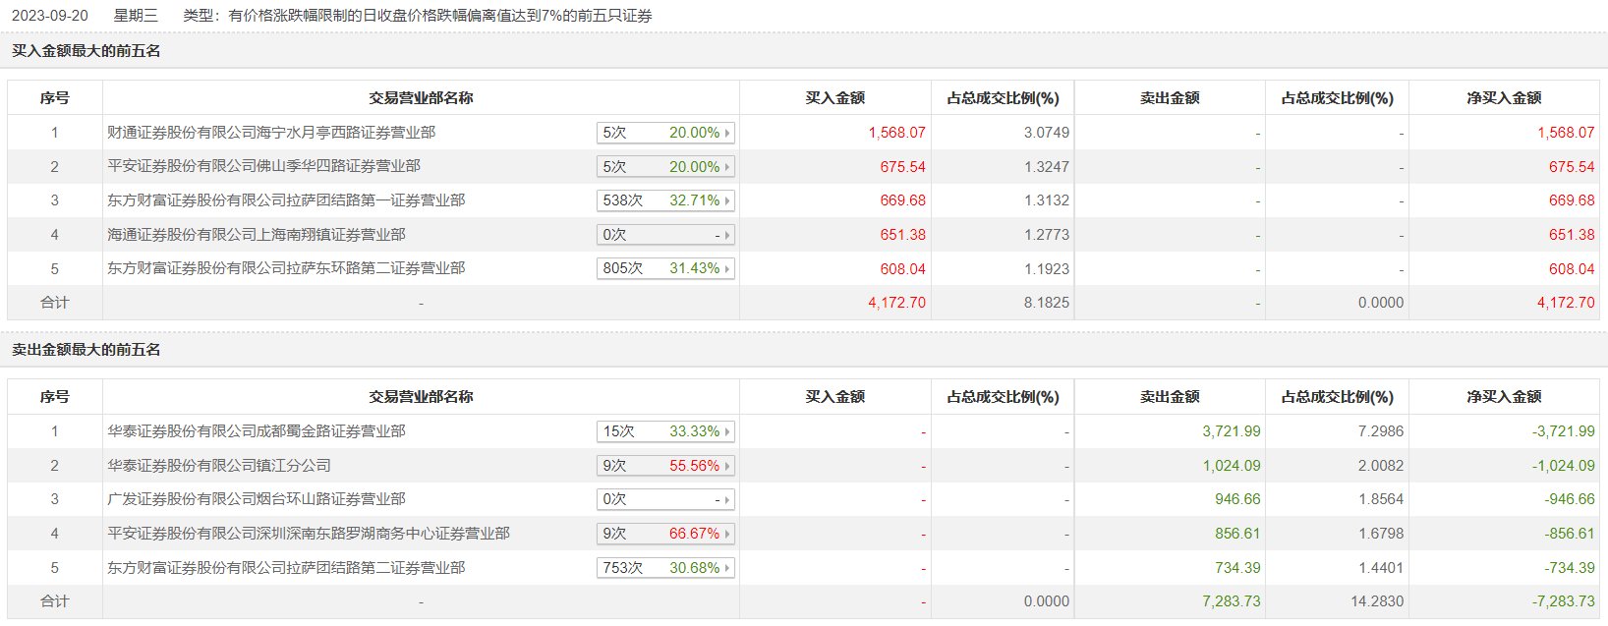Open 东方财富证券拉萨团结路第二证券营业部 link
Screen dimensions: 1608x626
tap(286, 568)
